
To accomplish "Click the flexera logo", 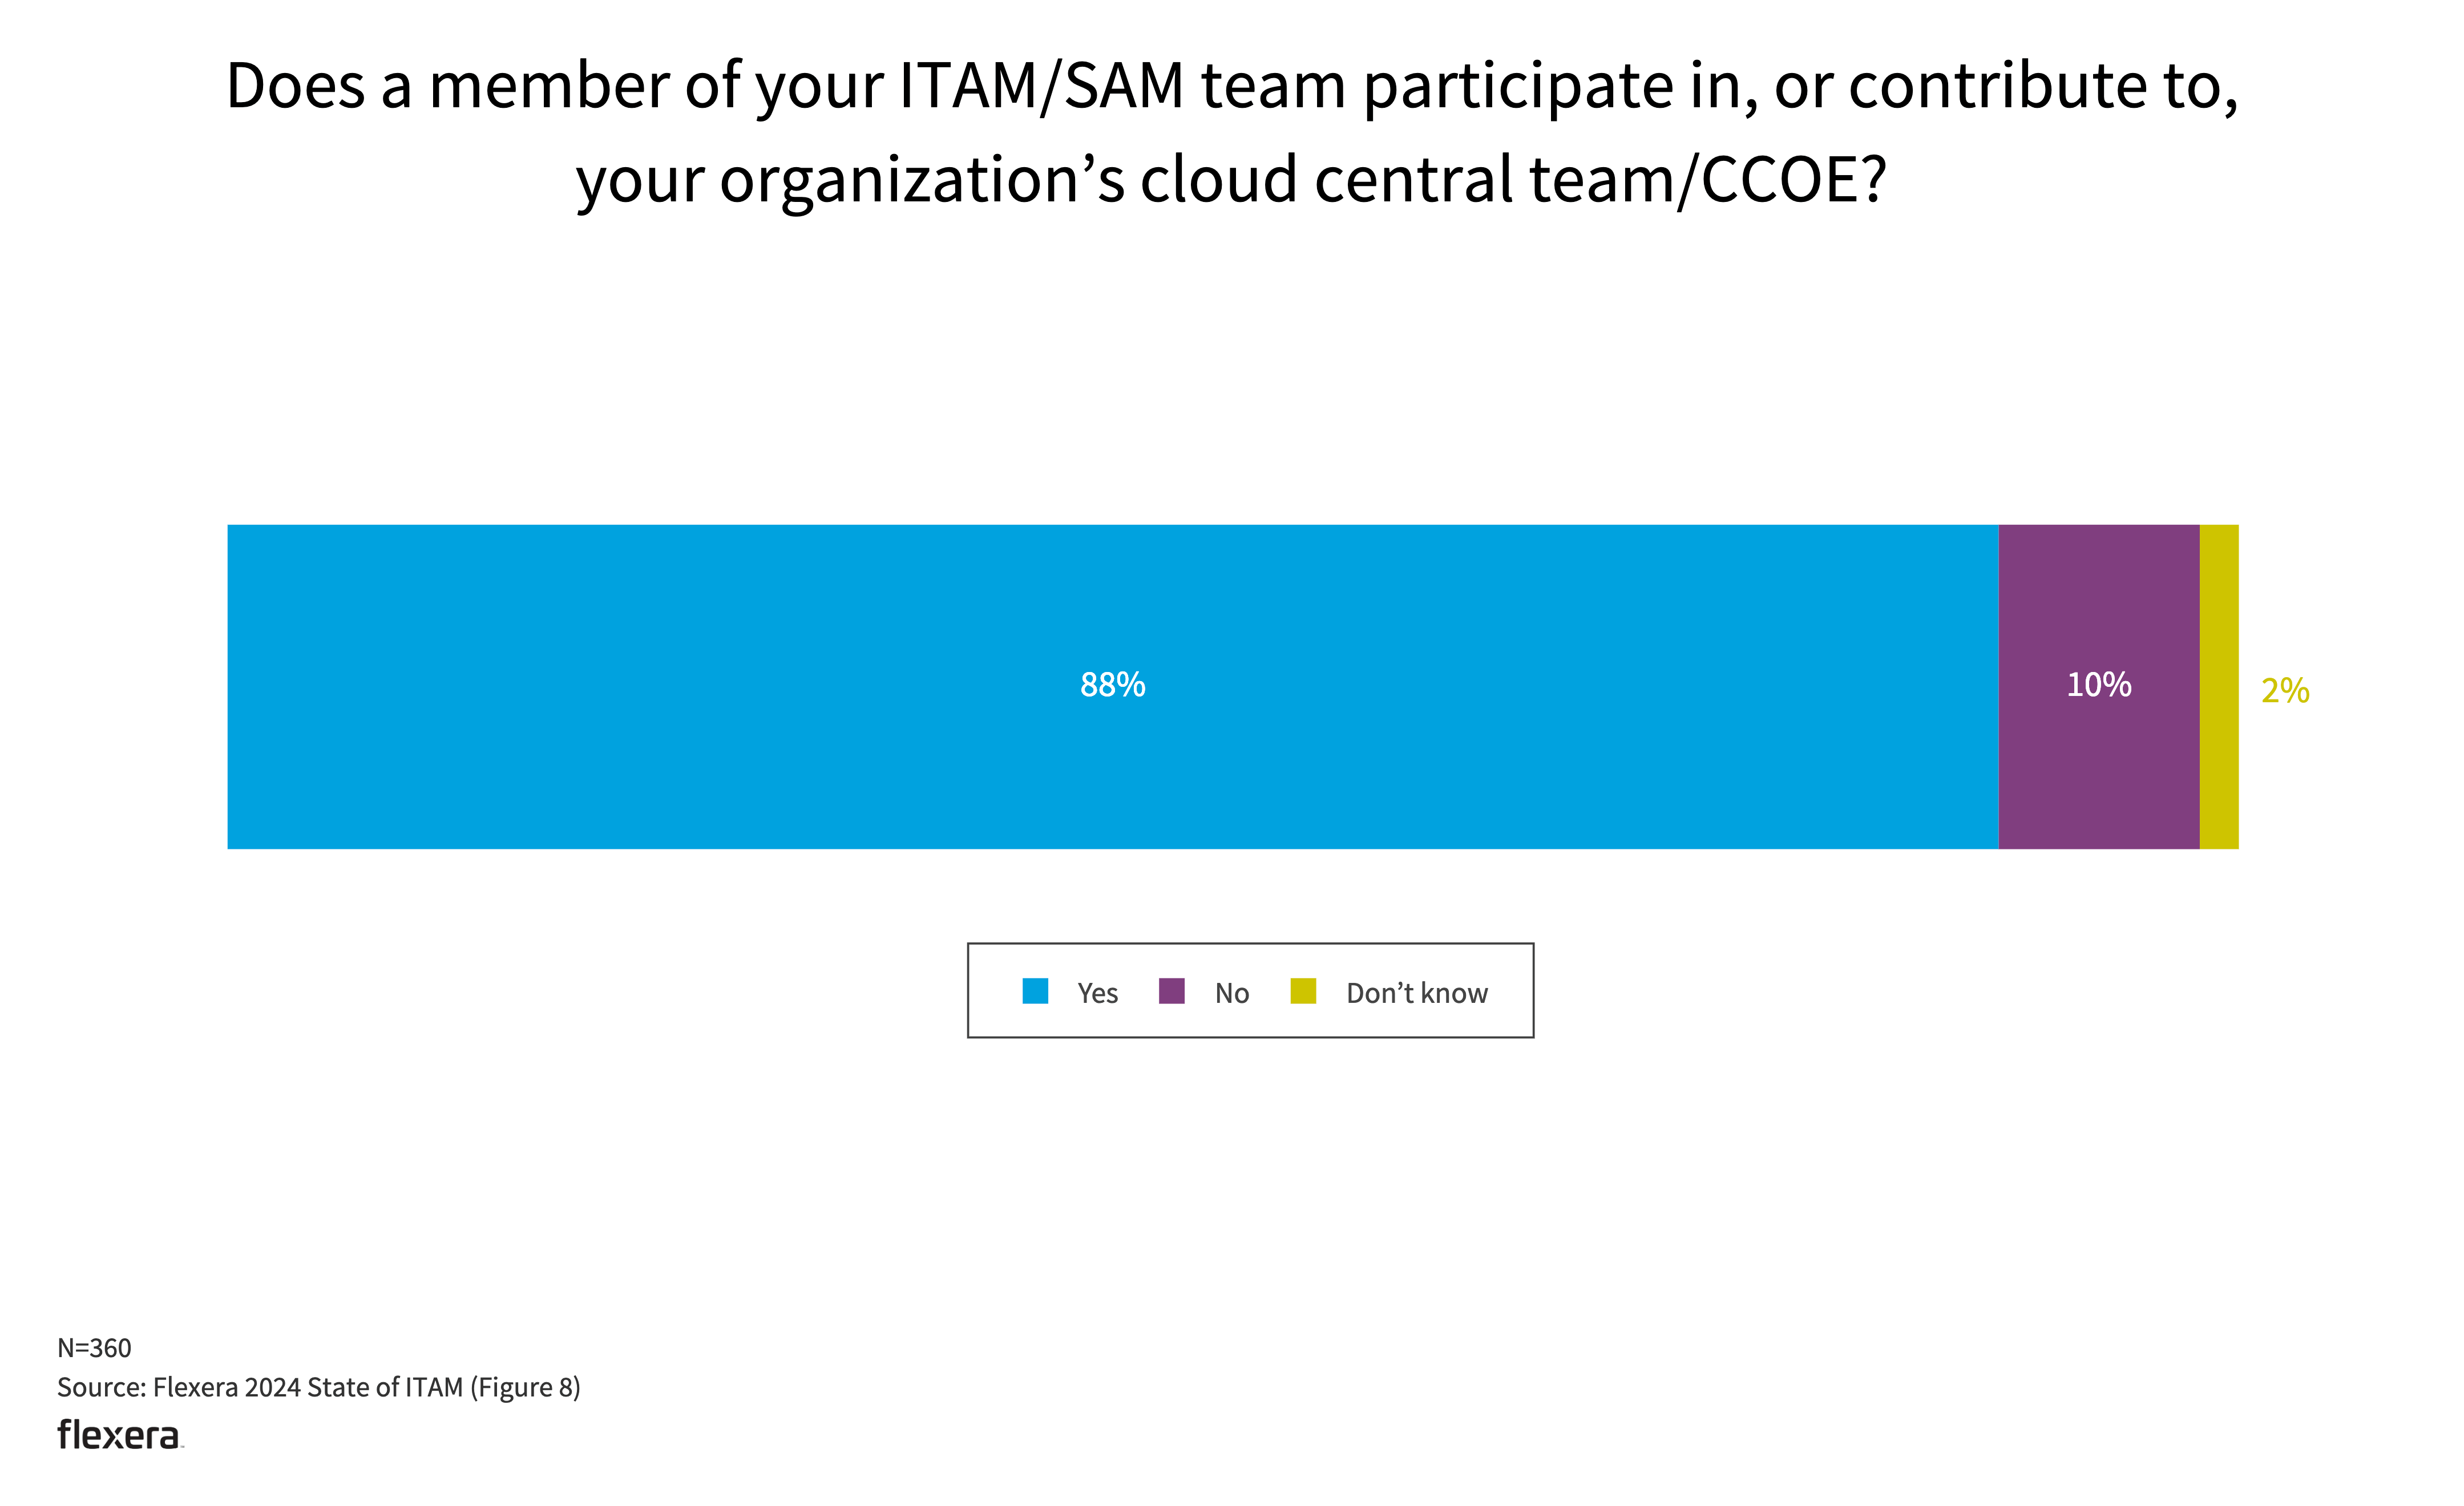I will pyautogui.click(x=120, y=1434).
